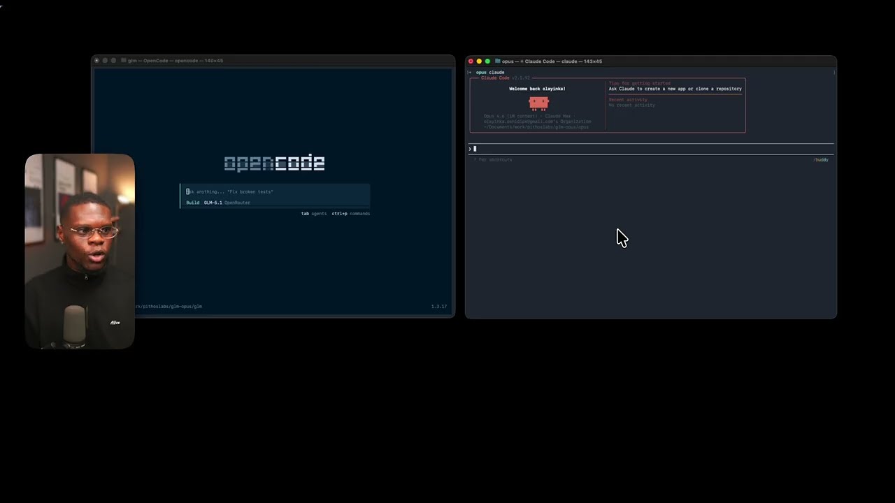Click the Claude Code v2.1.92 box title

point(506,78)
